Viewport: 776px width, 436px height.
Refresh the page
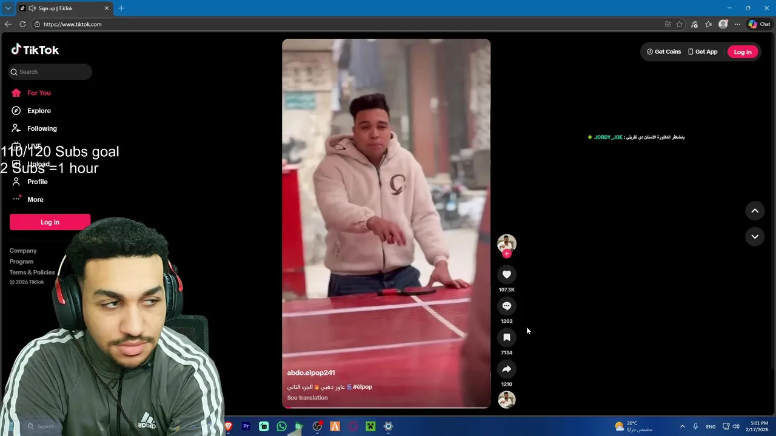22,24
